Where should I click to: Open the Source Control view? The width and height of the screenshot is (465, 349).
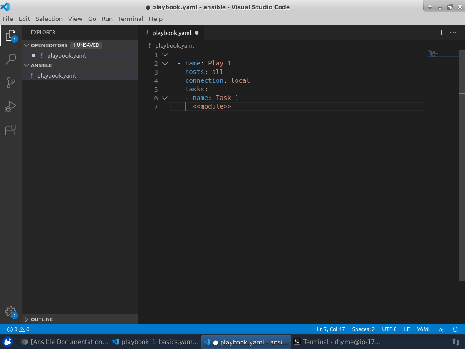[x=11, y=83]
